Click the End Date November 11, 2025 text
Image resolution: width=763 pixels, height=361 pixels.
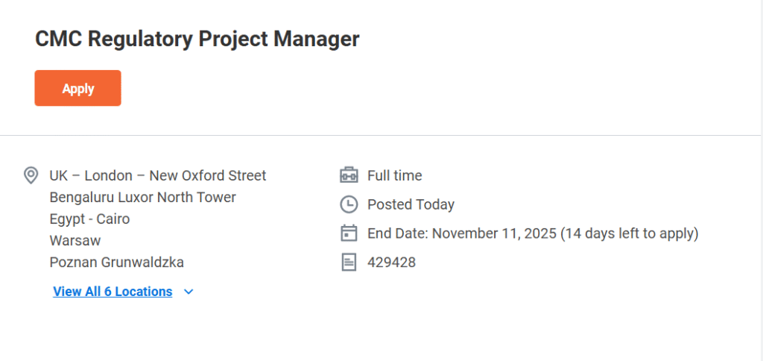[x=462, y=233]
